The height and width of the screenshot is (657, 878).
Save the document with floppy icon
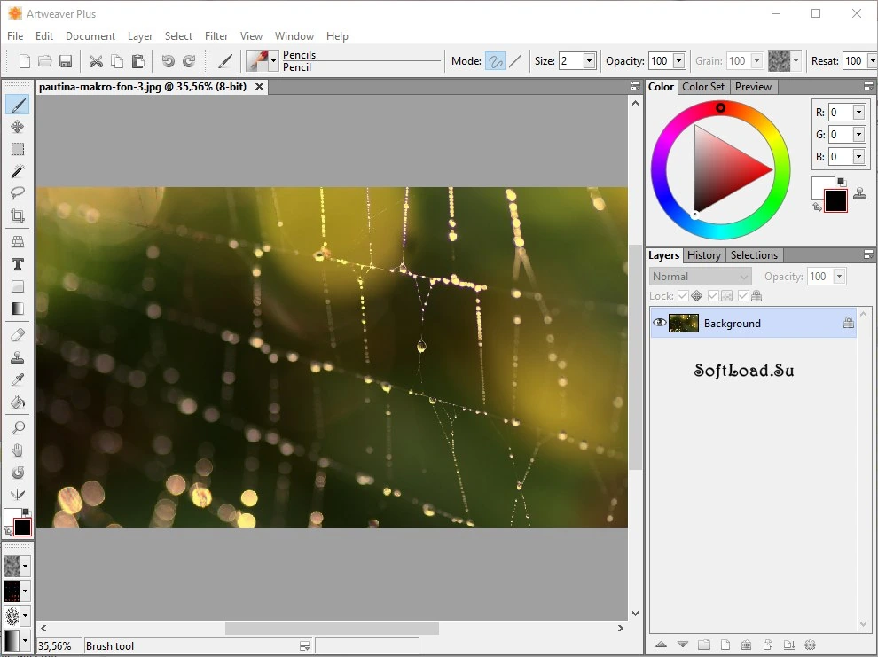[67, 61]
